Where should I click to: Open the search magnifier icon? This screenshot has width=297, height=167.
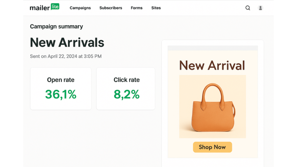tap(248, 8)
